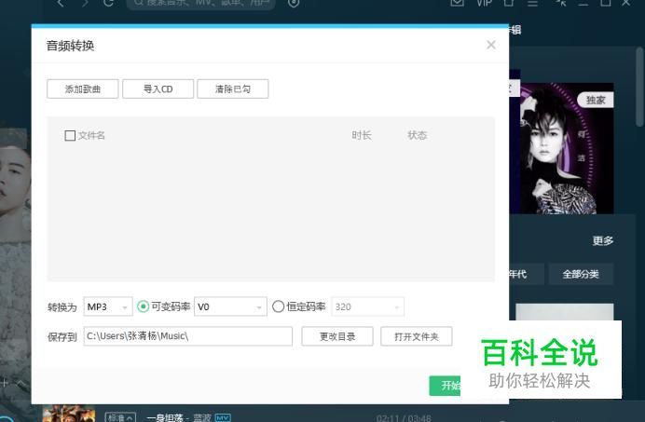645x422 pixels.
Task: Go back with the left arrow icon
Action: (61, 4)
